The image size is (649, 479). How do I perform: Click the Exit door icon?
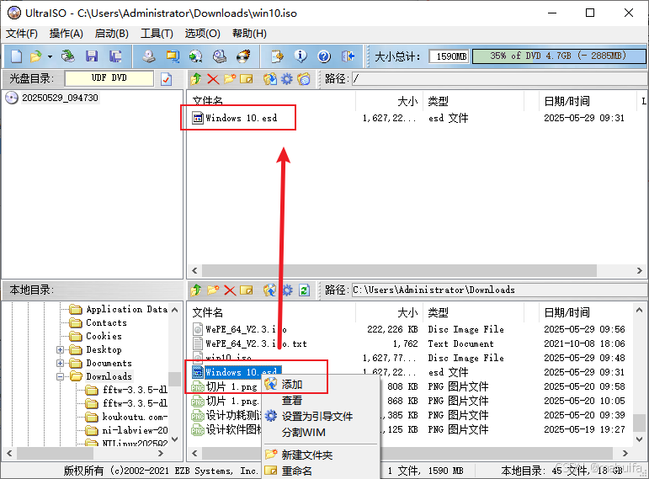coord(348,56)
